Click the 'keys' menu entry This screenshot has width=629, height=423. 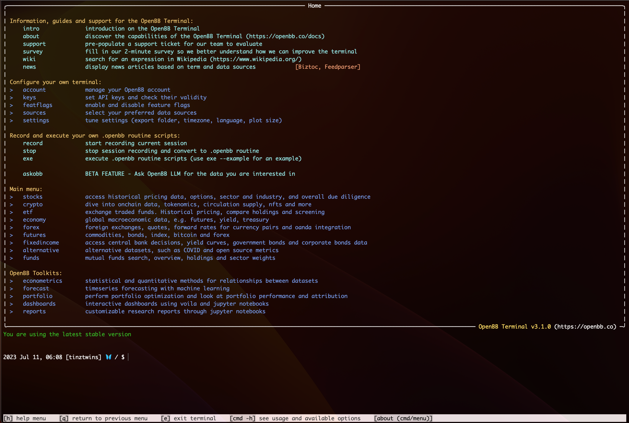pyautogui.click(x=30, y=97)
